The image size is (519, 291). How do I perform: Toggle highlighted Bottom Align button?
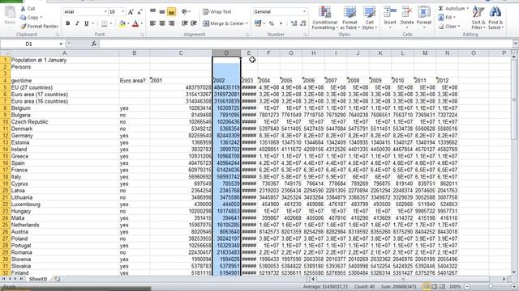(x=171, y=12)
